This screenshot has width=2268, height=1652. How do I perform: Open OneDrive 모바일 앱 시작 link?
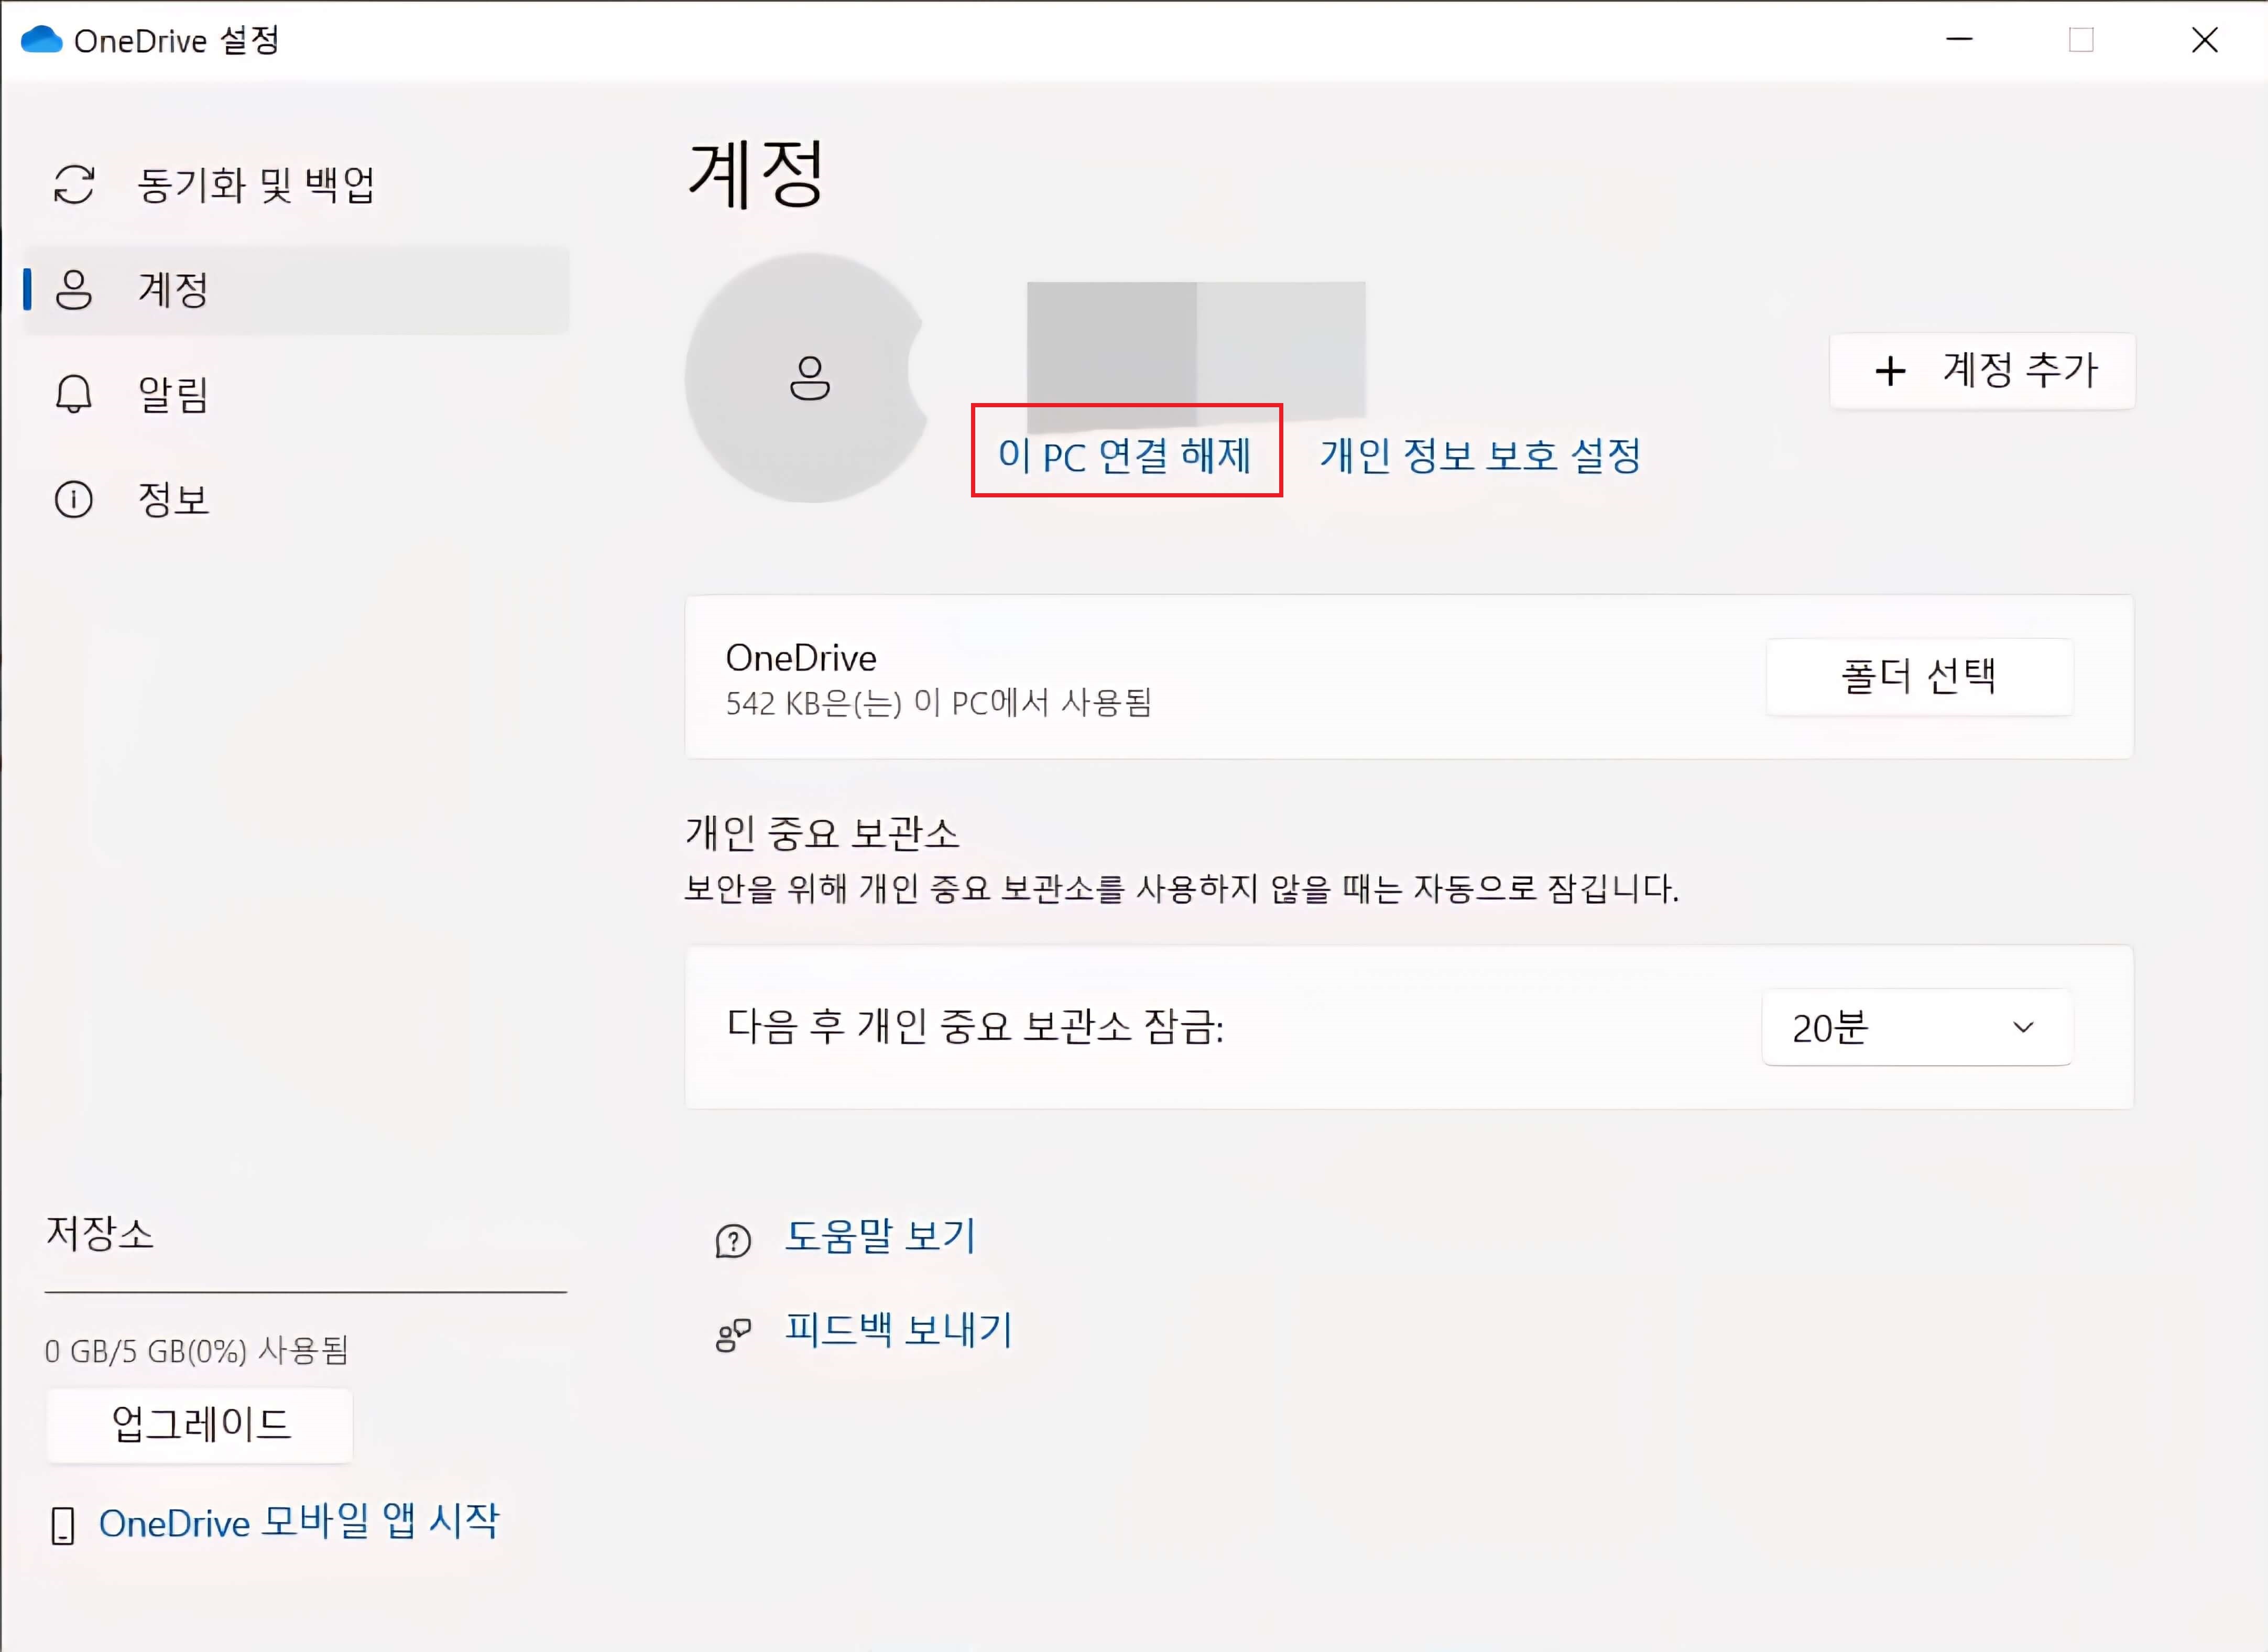(298, 1522)
